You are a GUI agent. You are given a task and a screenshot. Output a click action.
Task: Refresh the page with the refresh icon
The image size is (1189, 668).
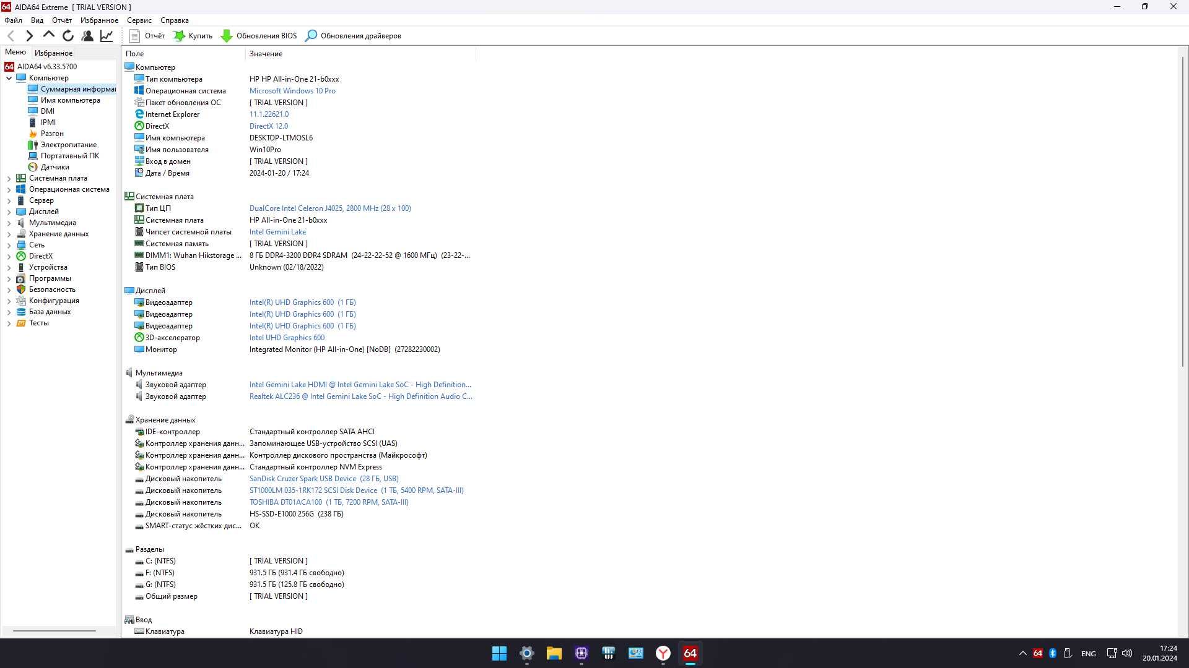(68, 36)
